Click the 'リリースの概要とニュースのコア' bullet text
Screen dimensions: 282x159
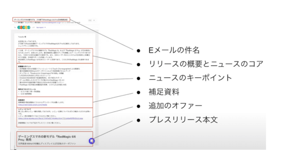point(206,64)
